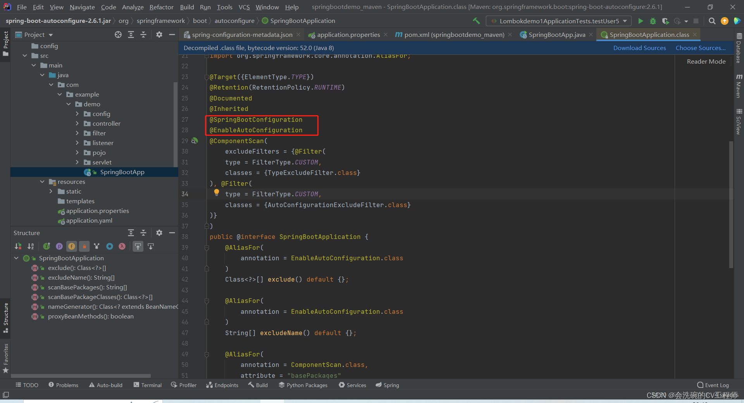The height and width of the screenshot is (403, 744).
Task: Toggle Show Fields orange f icon
Action: pos(72,246)
